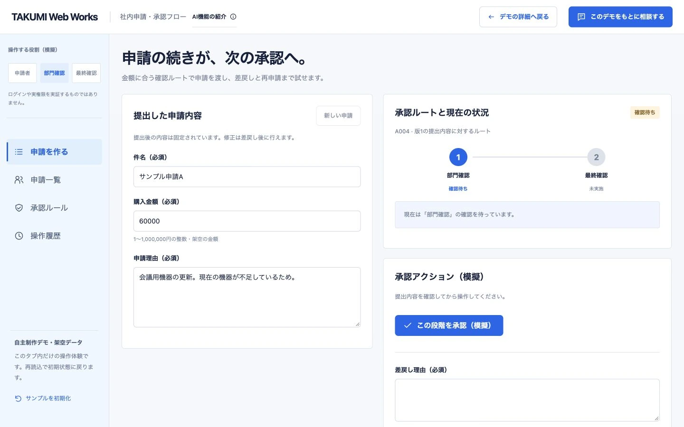
Task: Select the 申請者 role
Action: 22,73
